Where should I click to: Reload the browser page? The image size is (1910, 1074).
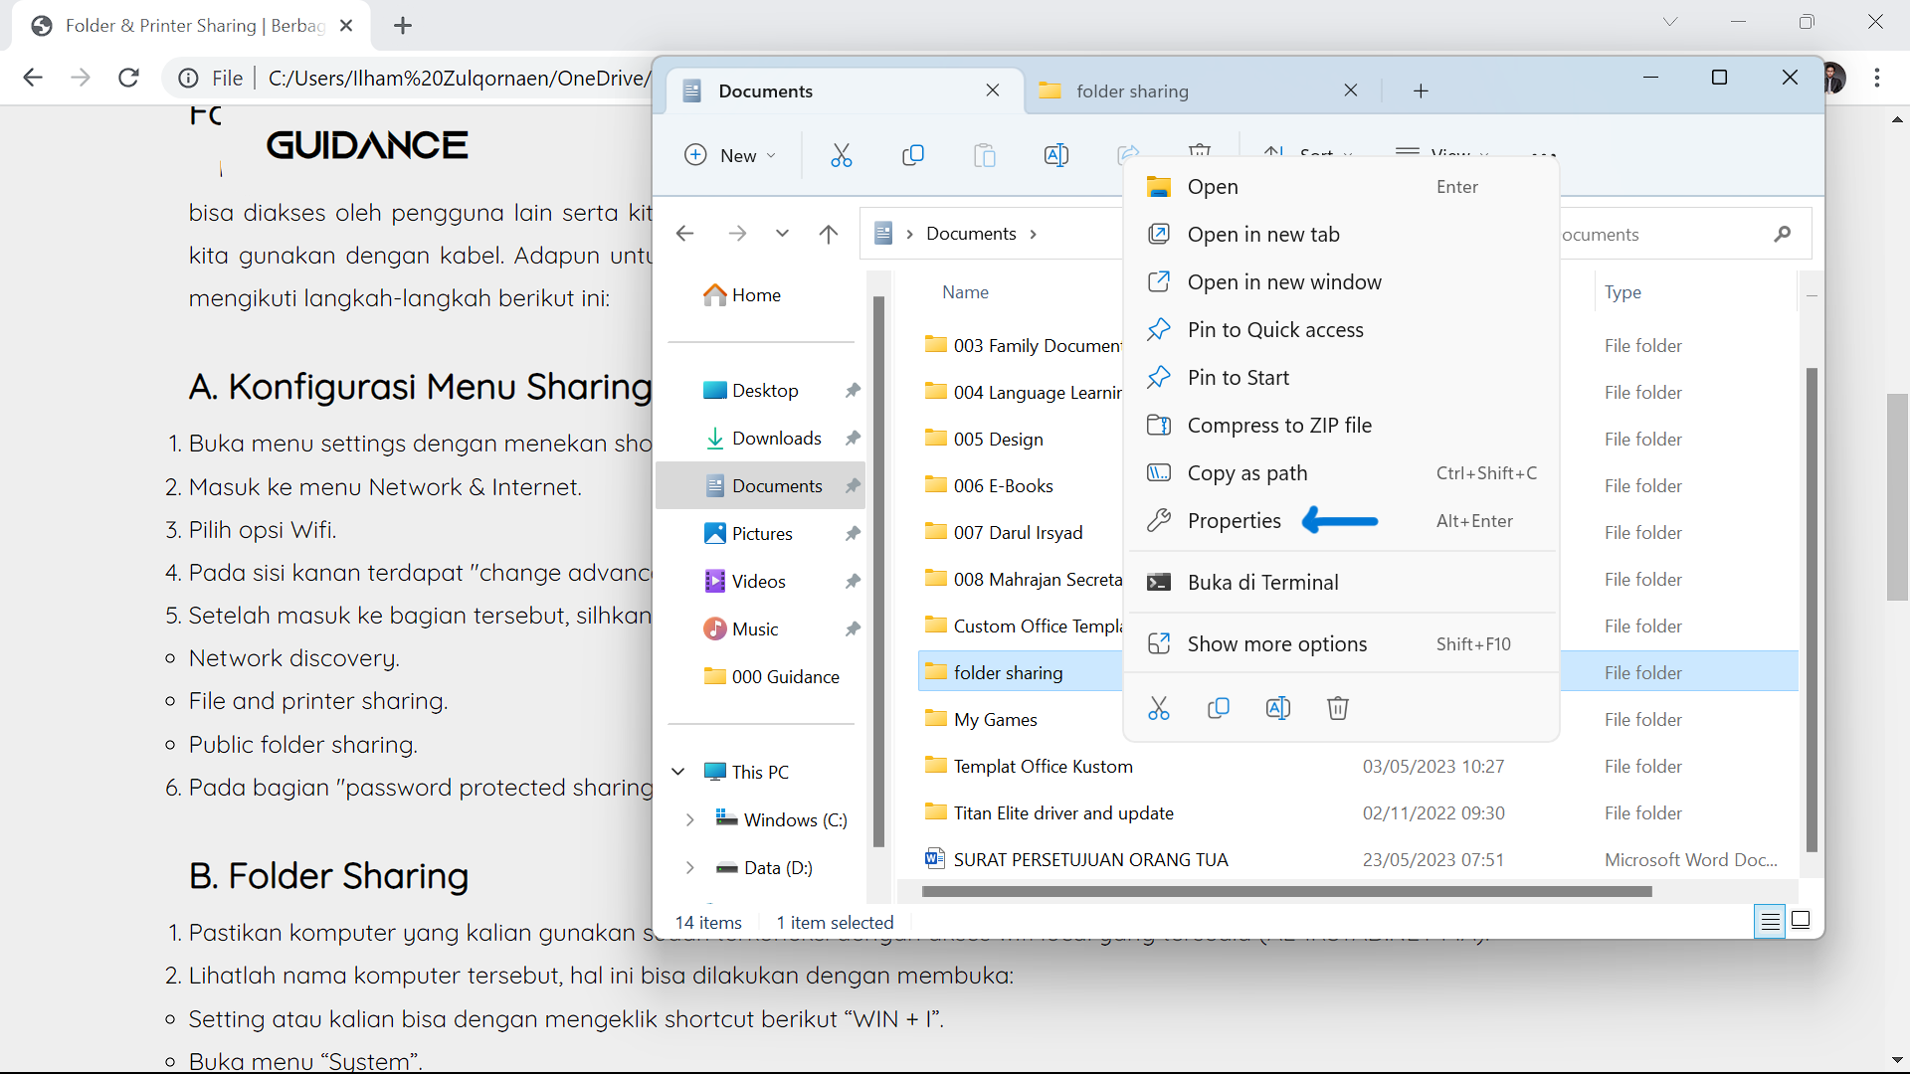click(x=128, y=78)
